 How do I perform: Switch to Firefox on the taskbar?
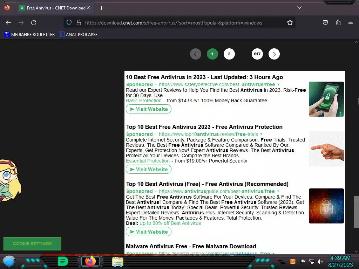[90, 261]
